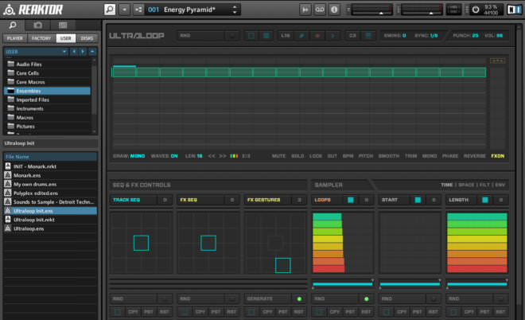Sort files by the File Name column header
This screenshot has width=525, height=320.
click(50, 157)
